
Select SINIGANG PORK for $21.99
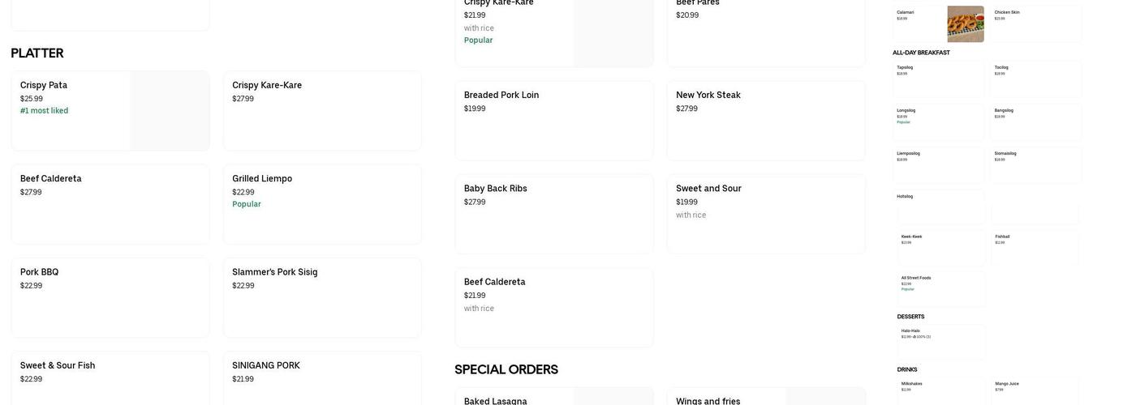point(322,379)
